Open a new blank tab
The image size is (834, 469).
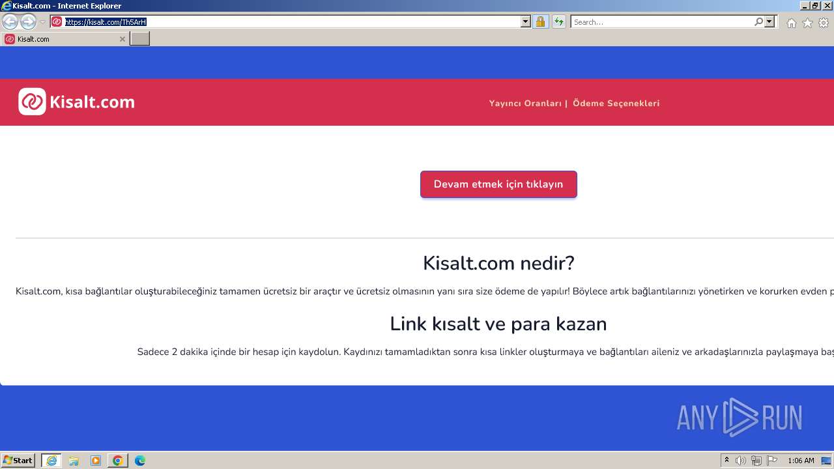pyautogui.click(x=140, y=39)
